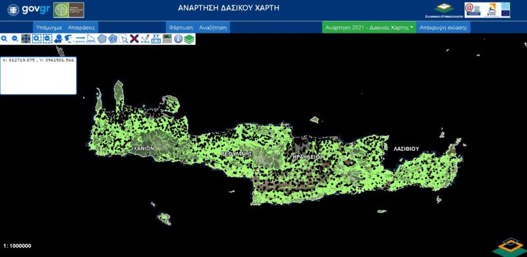Click the Ελληνικό Κτηματολόγιο logo
Image resolution: width=527 pixels, height=257 pixels.
pyautogui.click(x=444, y=10)
